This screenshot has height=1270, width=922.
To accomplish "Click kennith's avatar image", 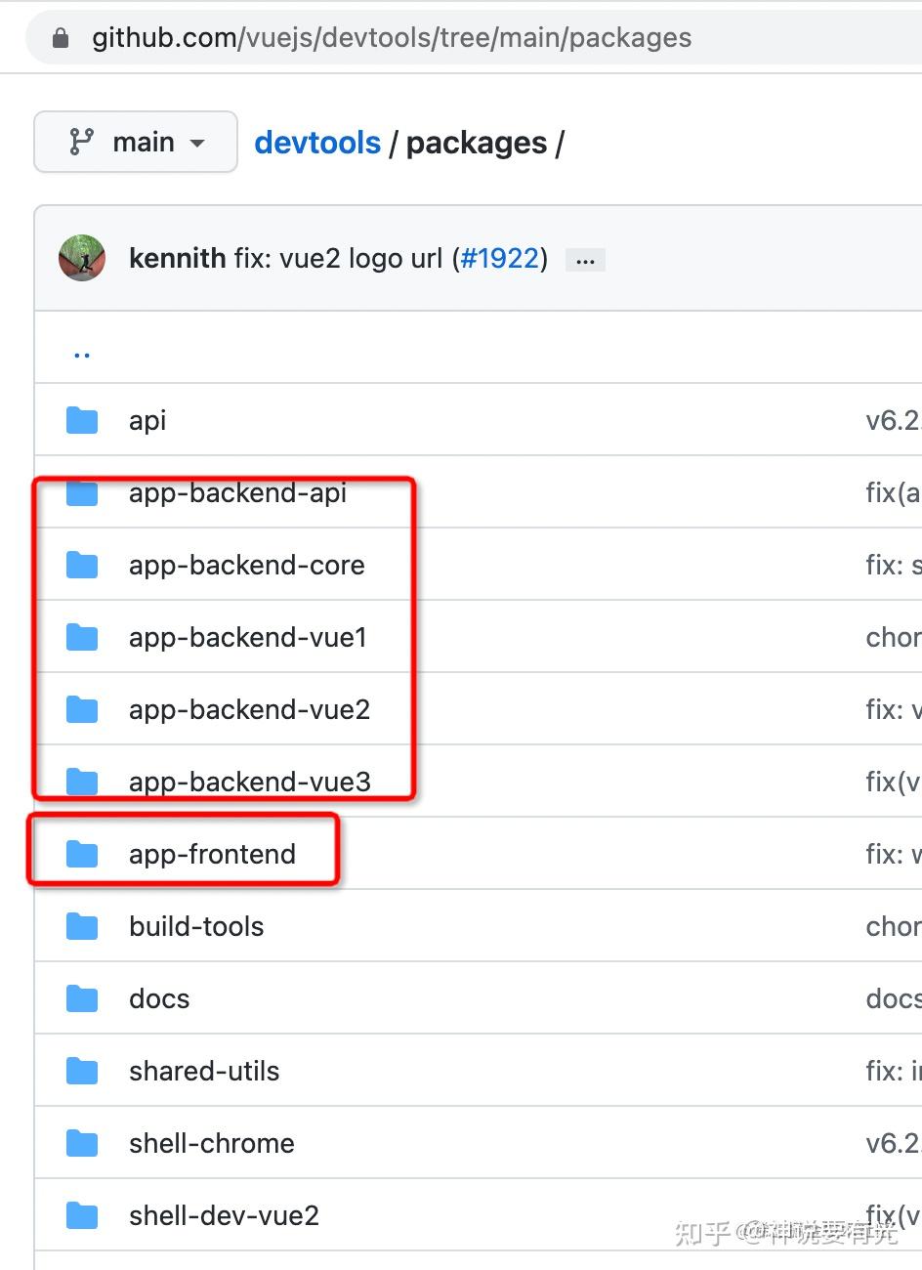I will 82,258.
